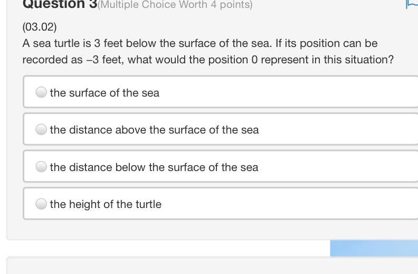Viewport: 418px width, 274px height.
Task: Click the word "recorded" in the question prompt
Action: (x=45, y=60)
